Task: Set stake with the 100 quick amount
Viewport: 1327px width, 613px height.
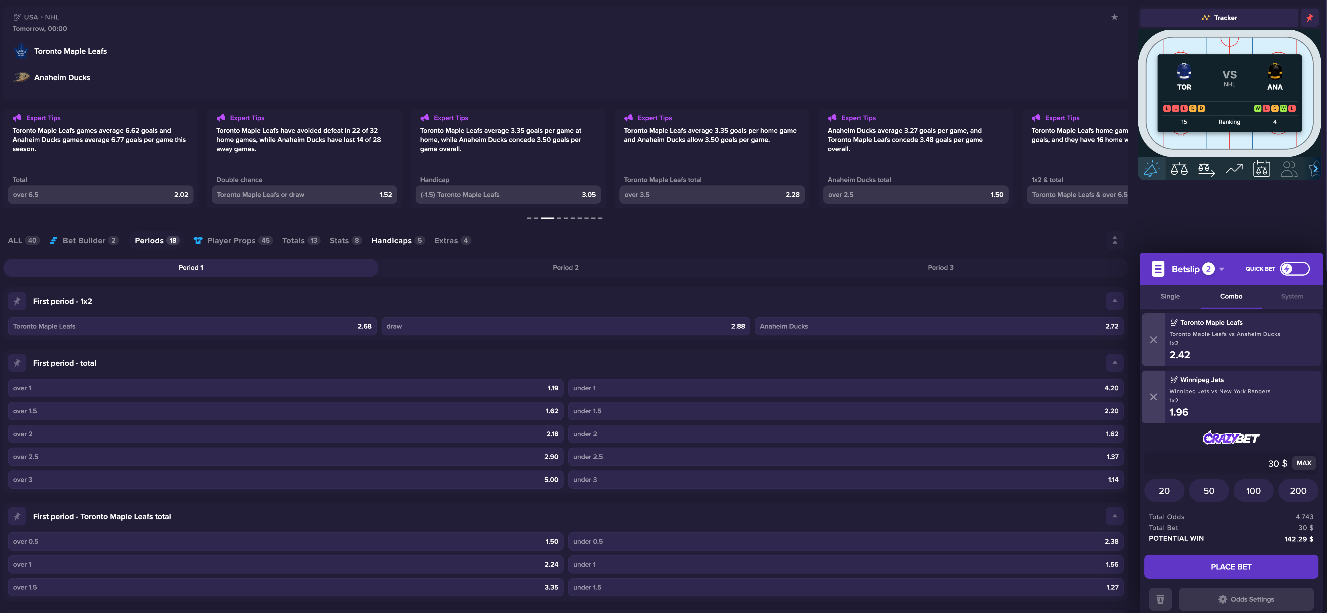Action: coord(1253,491)
